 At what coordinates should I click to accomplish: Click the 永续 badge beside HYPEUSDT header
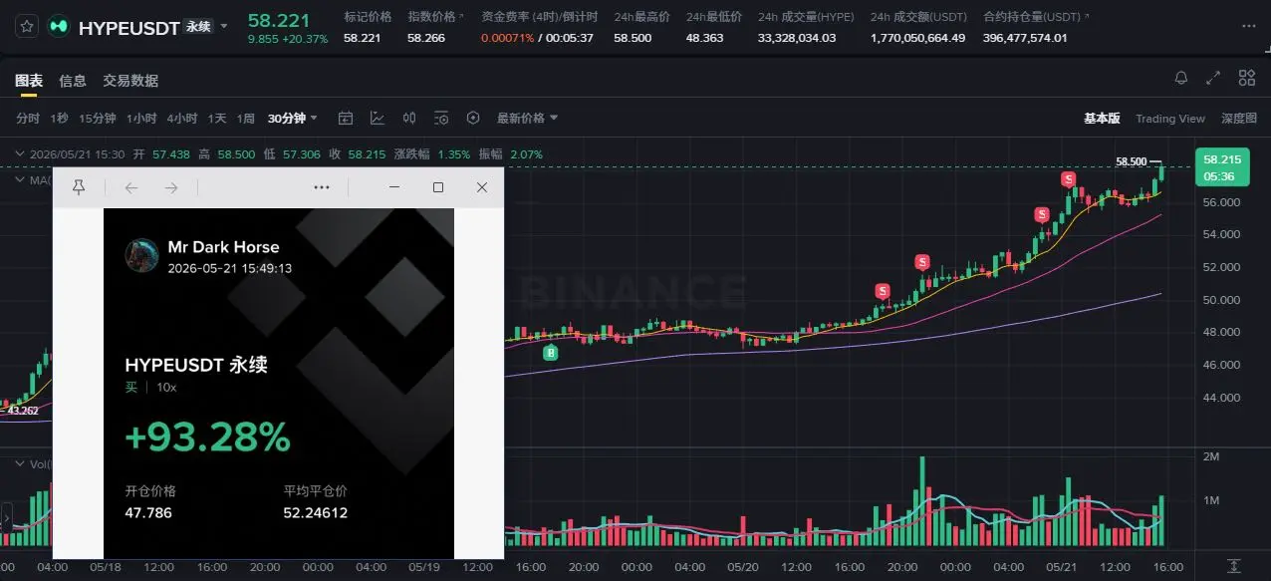(198, 27)
